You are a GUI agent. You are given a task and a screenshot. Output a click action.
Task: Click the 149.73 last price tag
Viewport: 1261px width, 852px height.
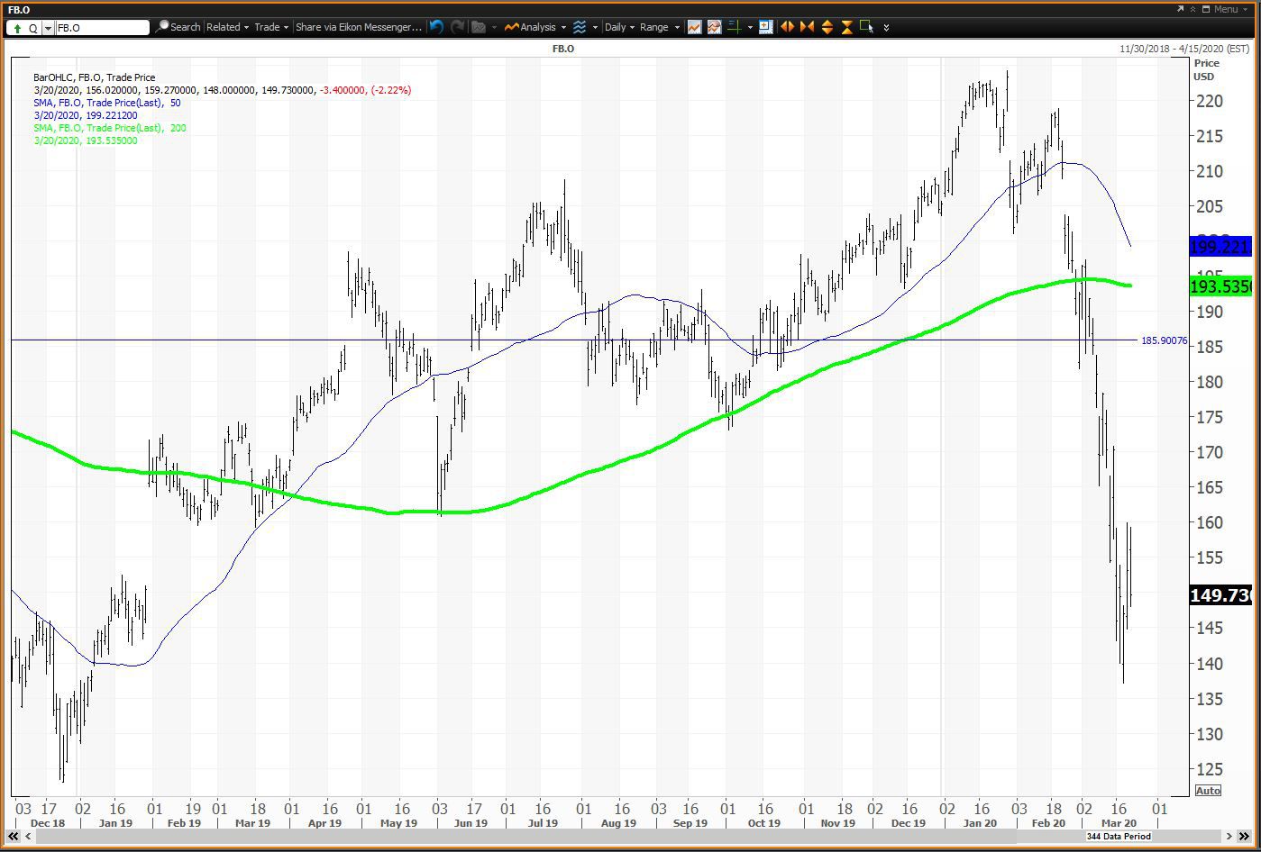coord(1220,595)
